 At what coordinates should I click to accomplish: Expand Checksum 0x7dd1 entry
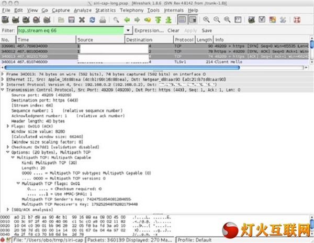(x=8, y=147)
